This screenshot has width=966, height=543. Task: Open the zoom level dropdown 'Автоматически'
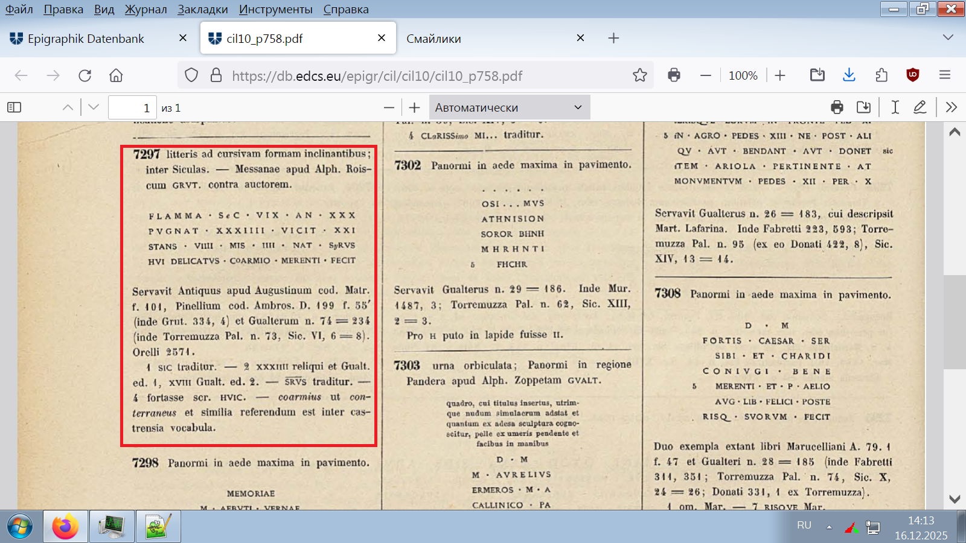click(x=509, y=107)
